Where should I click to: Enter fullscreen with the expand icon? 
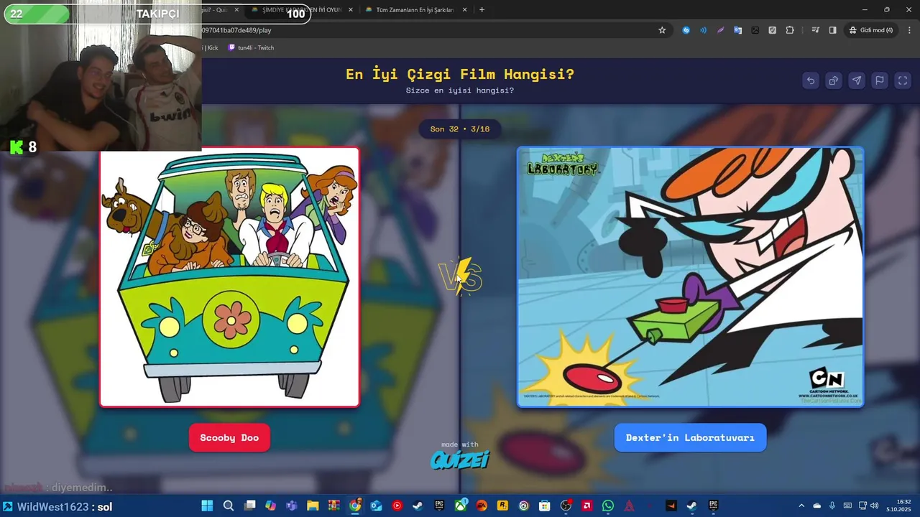click(x=903, y=80)
